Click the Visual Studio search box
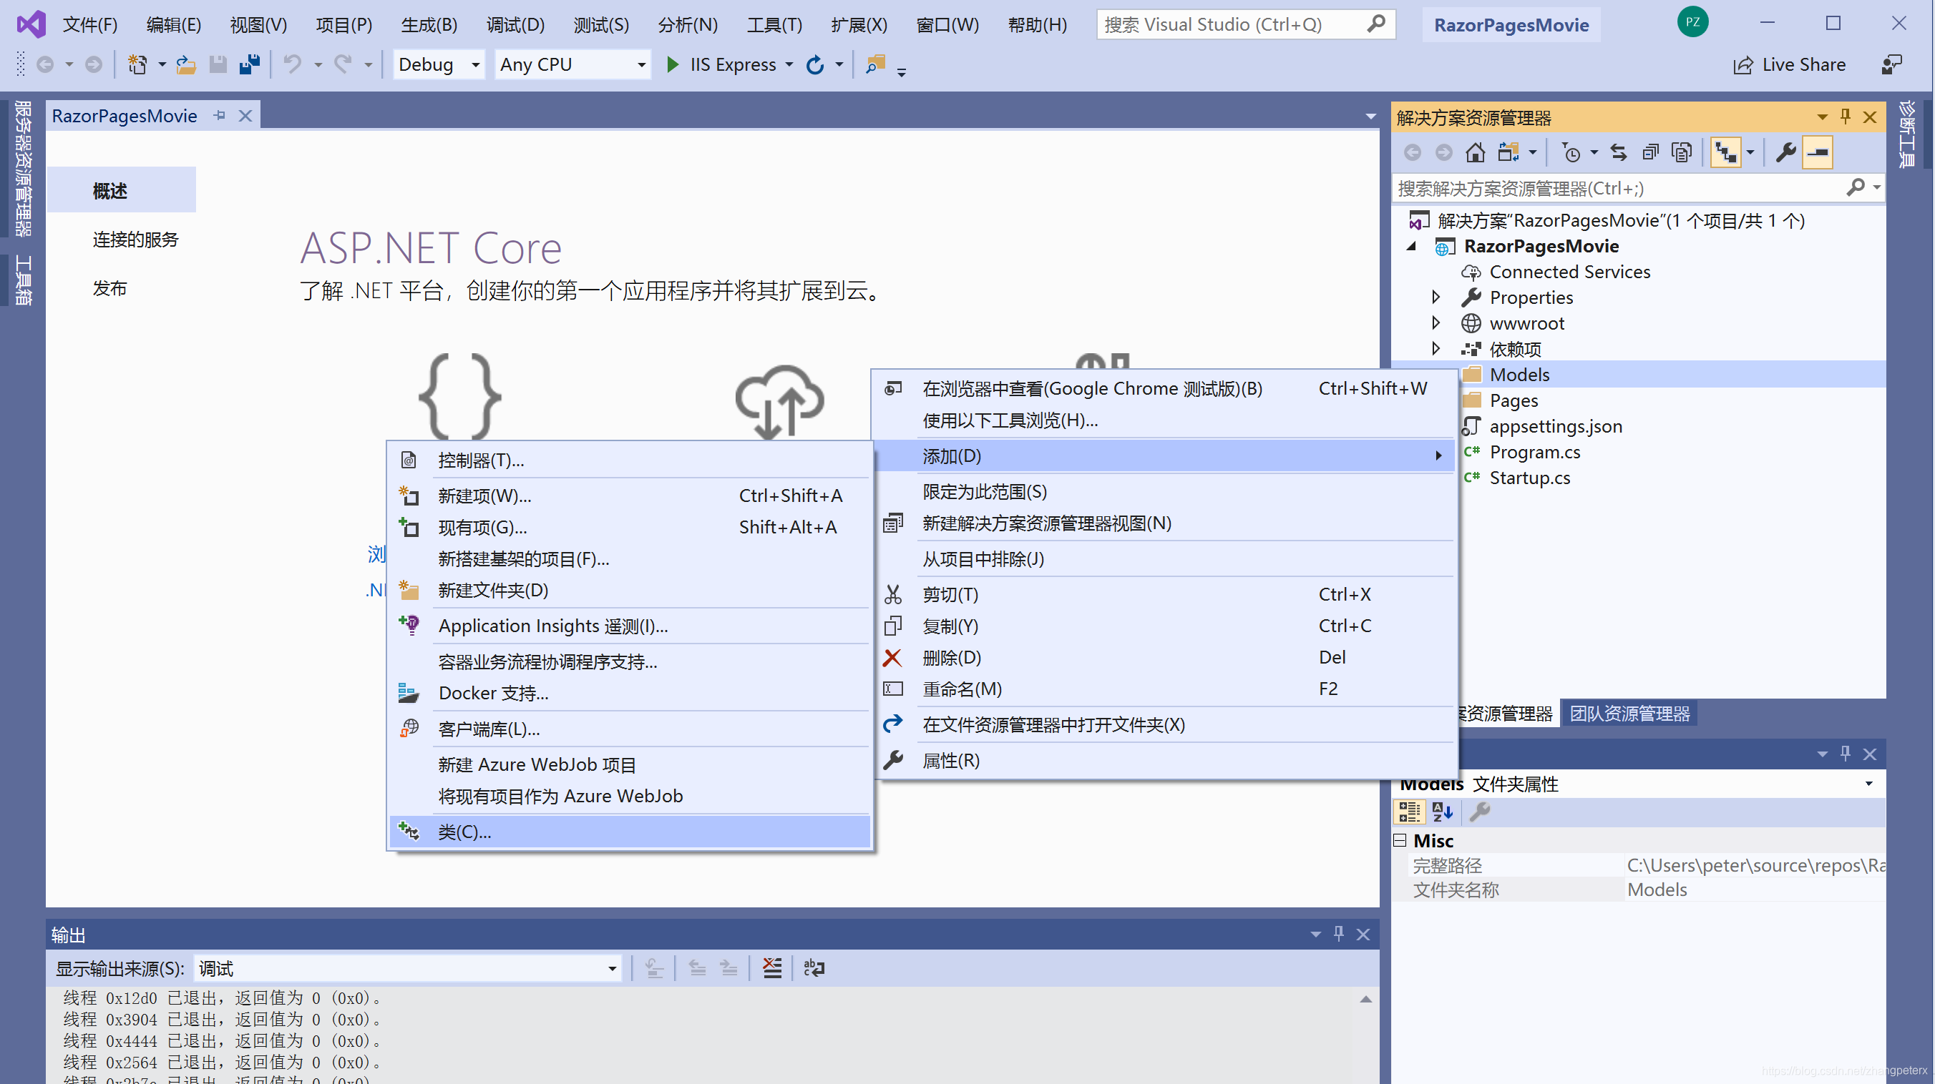 [1232, 25]
